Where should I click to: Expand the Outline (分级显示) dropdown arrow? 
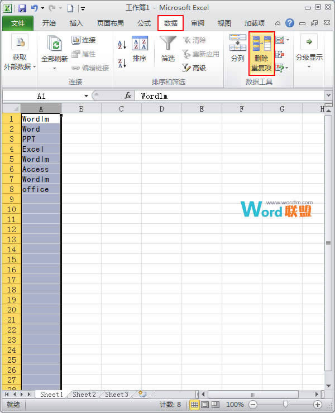tap(309, 67)
